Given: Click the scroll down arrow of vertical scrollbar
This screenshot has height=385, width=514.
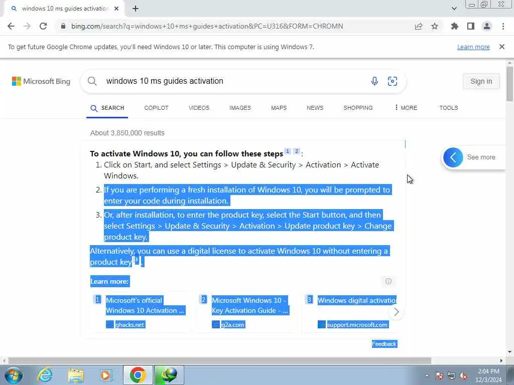Looking at the screenshot, I should pyautogui.click(x=509, y=352).
